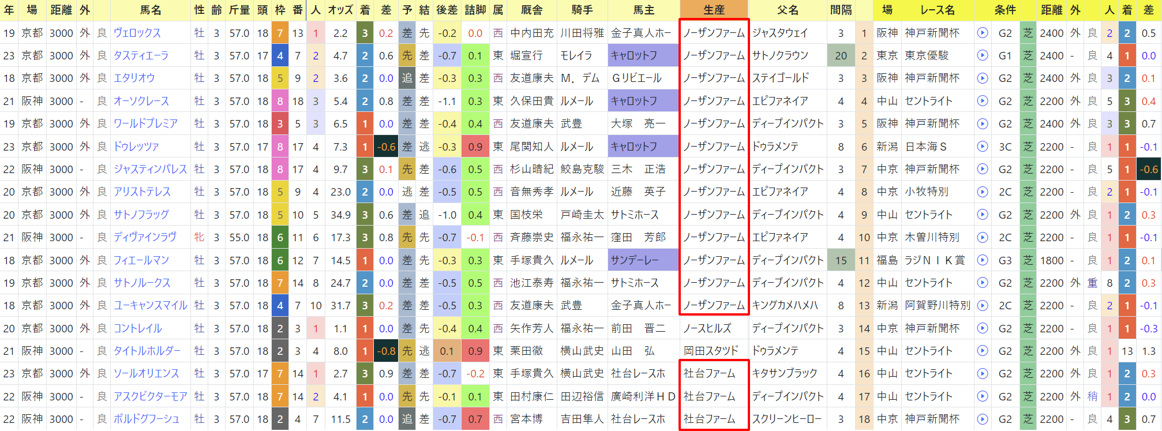Screen dimensions: 1162x431
Task: Select the jockey cell 鮫島克駿
Action: 582,169
